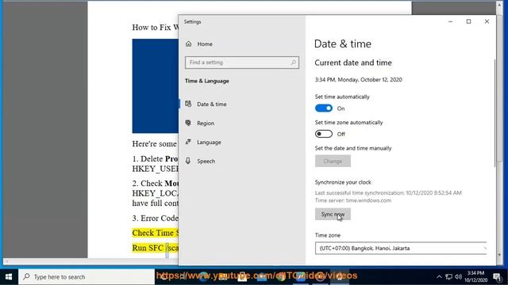The height and width of the screenshot is (285, 508).
Task: Open the Time zone dropdown
Action: [x=401, y=248]
